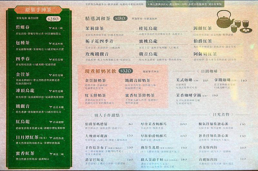Screen dimensions: 258x171
Task: Click the $180 price badge
Action: (120, 18)
